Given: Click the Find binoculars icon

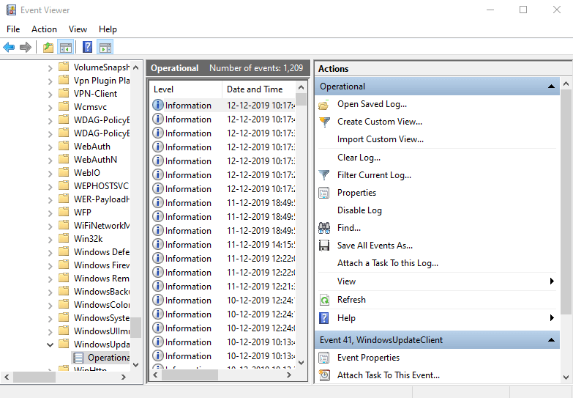Looking at the screenshot, I should (324, 228).
